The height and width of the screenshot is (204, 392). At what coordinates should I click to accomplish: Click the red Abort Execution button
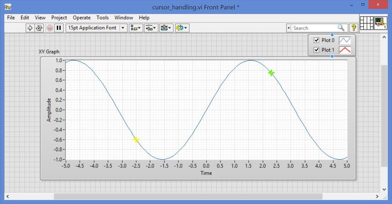[x=50, y=28]
